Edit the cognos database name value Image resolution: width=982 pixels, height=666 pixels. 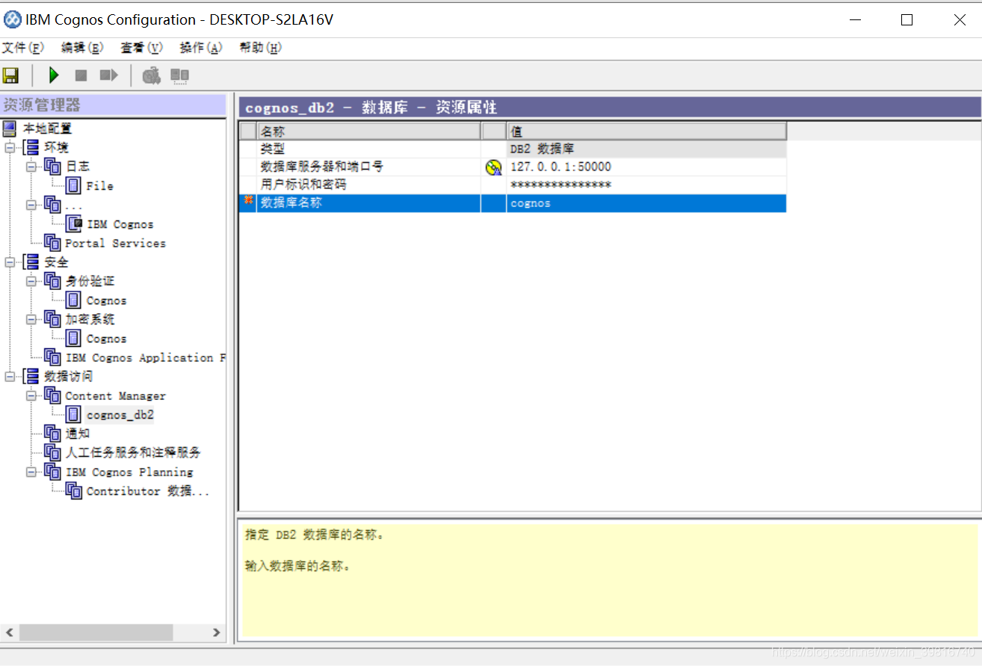[646, 203]
